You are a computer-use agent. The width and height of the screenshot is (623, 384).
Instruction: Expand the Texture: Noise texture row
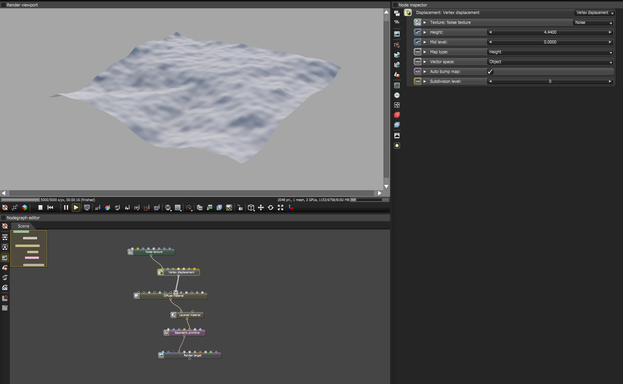[425, 22]
